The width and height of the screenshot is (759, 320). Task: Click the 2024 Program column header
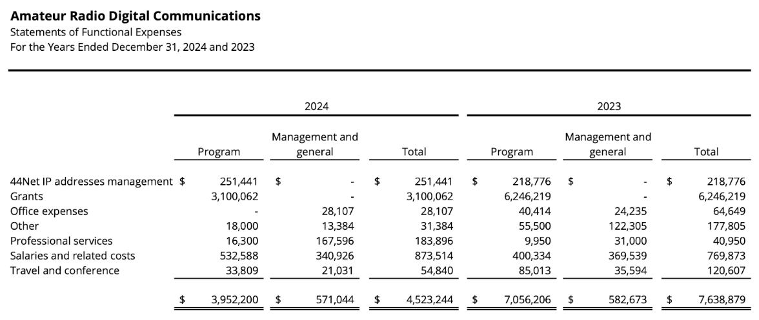point(219,152)
